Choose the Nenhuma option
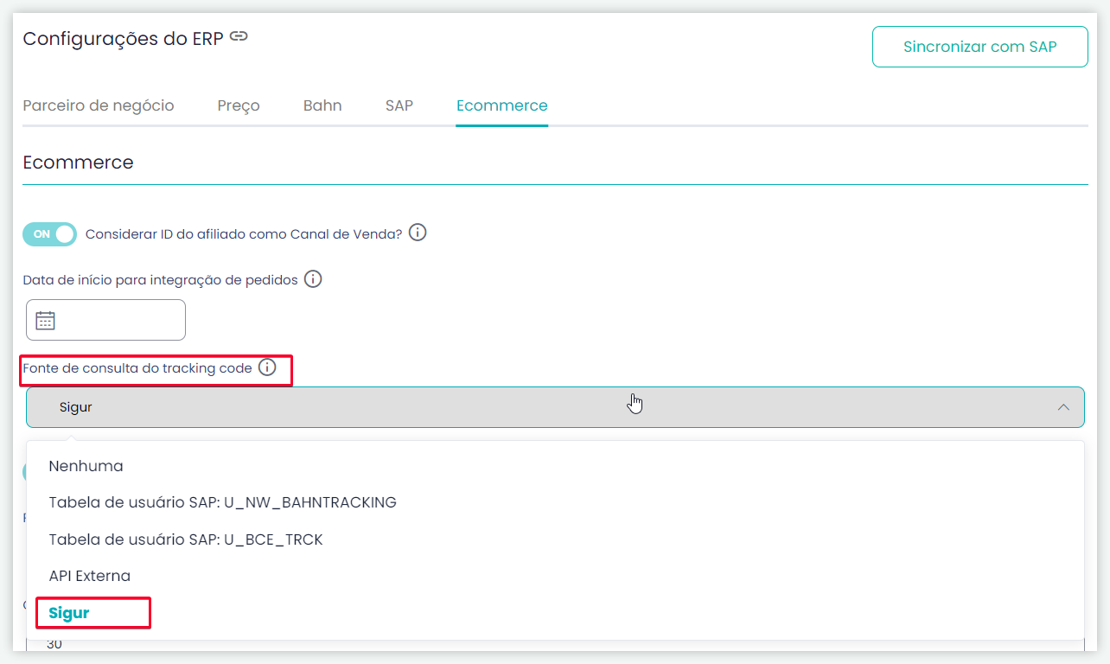 coord(555,466)
